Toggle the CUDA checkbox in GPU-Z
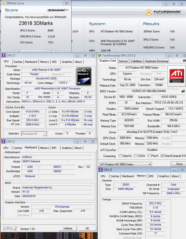186x239 pixels. click(135, 156)
